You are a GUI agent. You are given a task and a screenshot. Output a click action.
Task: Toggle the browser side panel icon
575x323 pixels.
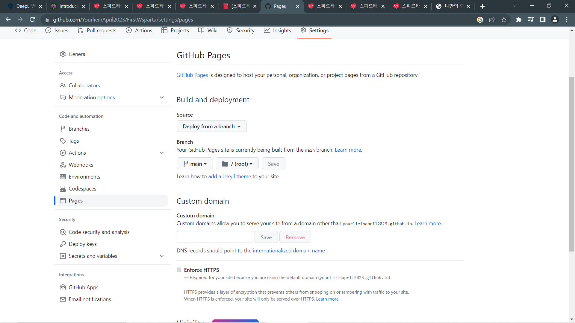(543, 19)
